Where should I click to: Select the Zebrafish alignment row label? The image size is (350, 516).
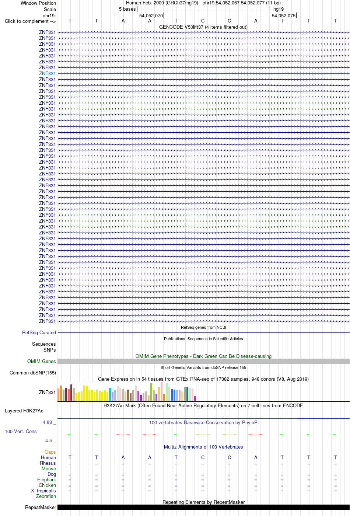click(x=46, y=496)
